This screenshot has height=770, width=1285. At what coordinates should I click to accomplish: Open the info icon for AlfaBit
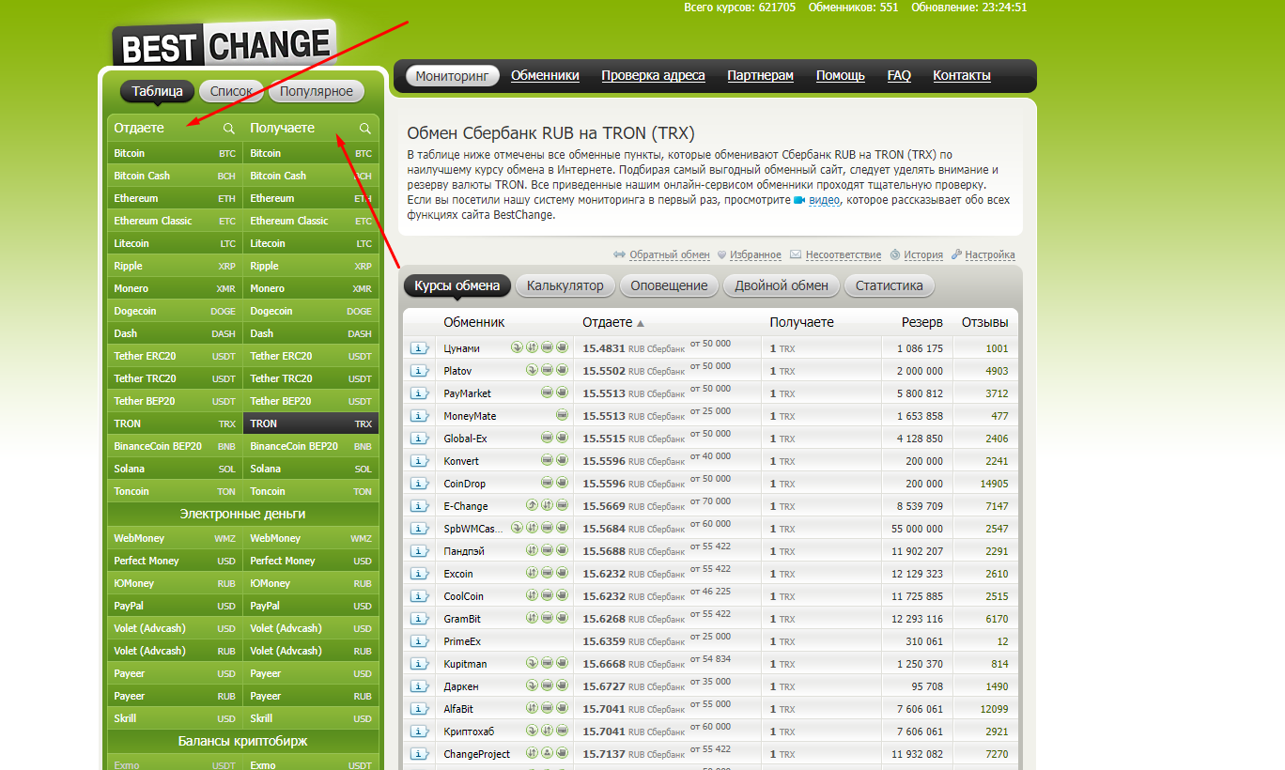pyautogui.click(x=419, y=709)
